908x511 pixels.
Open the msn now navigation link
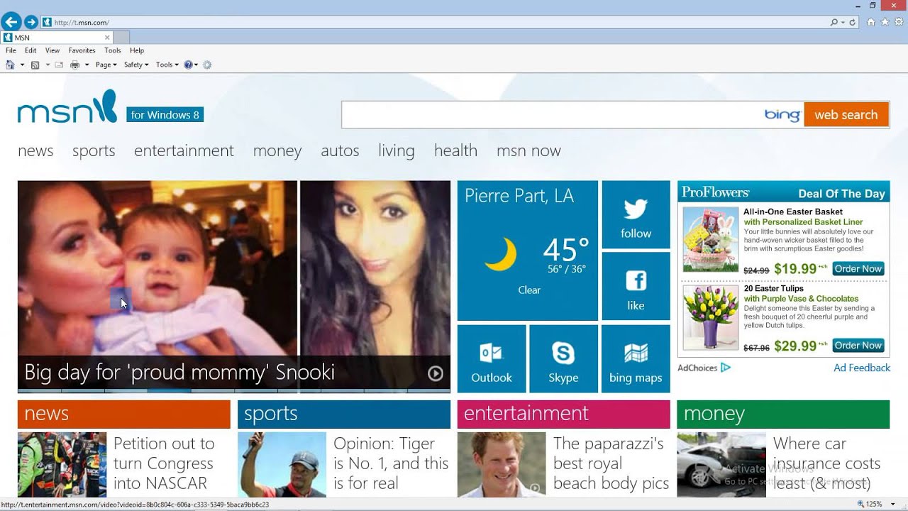(528, 150)
